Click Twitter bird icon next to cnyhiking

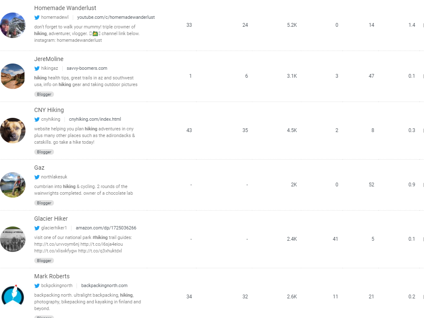(37, 120)
